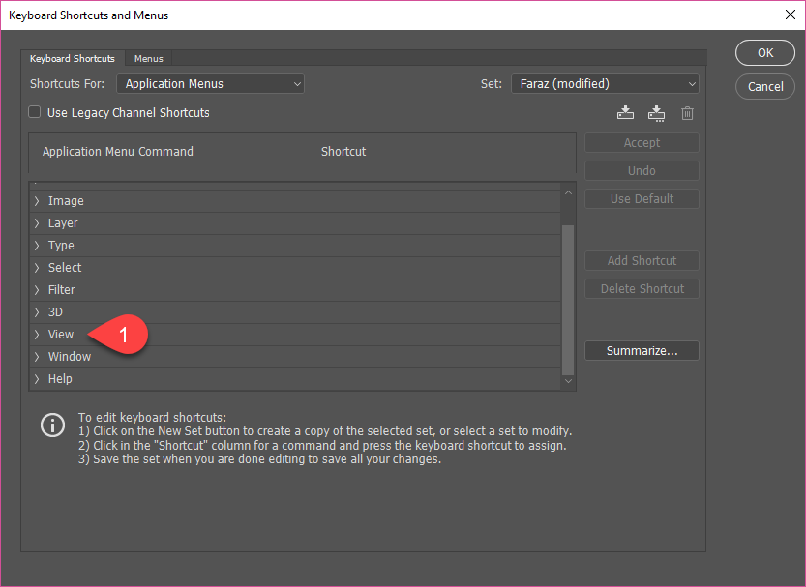Image resolution: width=806 pixels, height=587 pixels.
Task: Create new set from current shortcuts icon
Action: (x=656, y=113)
